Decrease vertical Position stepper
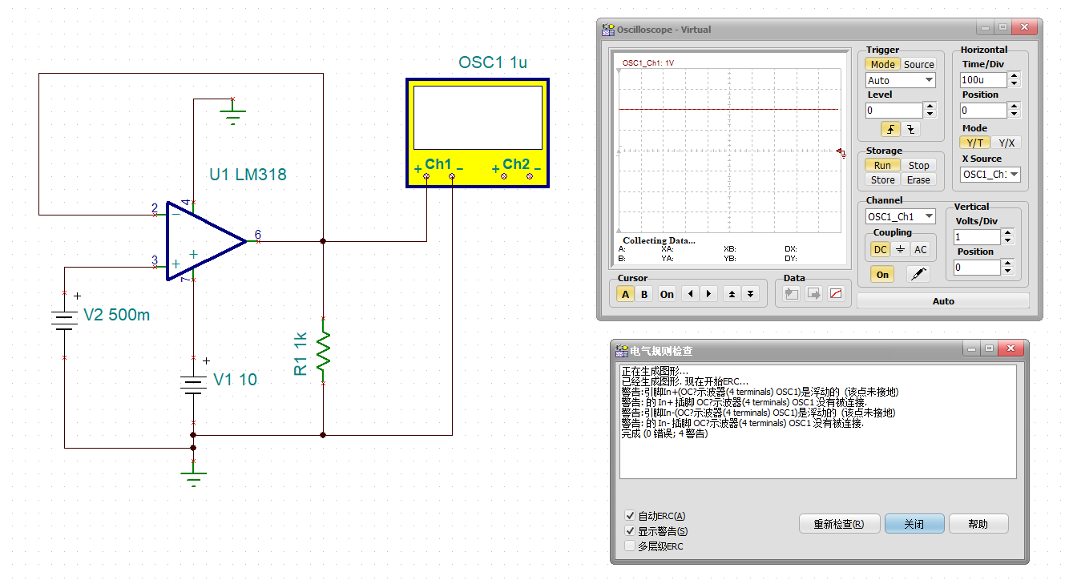This screenshot has height=584, width=1069. click(x=1008, y=271)
